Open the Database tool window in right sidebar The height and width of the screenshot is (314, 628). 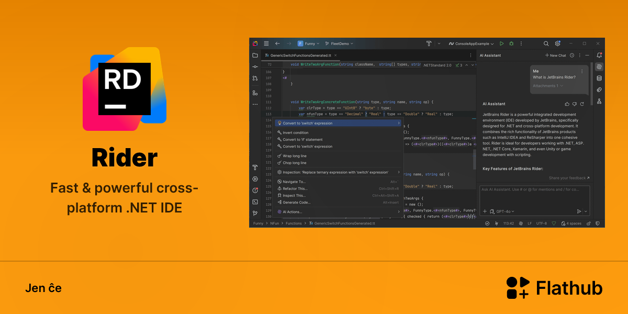click(599, 78)
